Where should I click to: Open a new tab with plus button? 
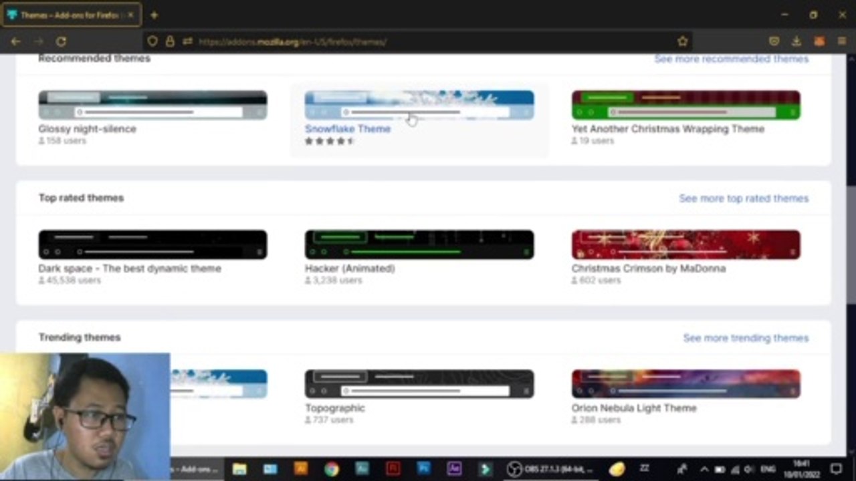tap(154, 15)
